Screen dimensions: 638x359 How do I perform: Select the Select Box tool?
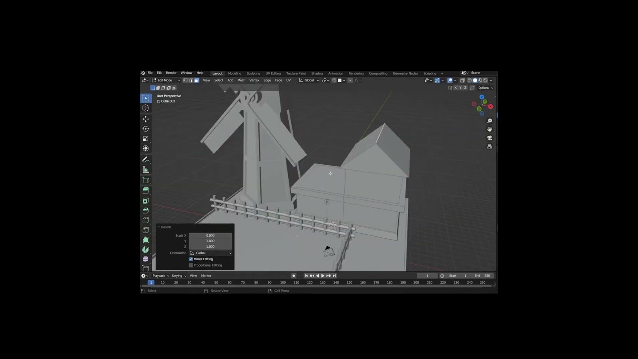(146, 98)
